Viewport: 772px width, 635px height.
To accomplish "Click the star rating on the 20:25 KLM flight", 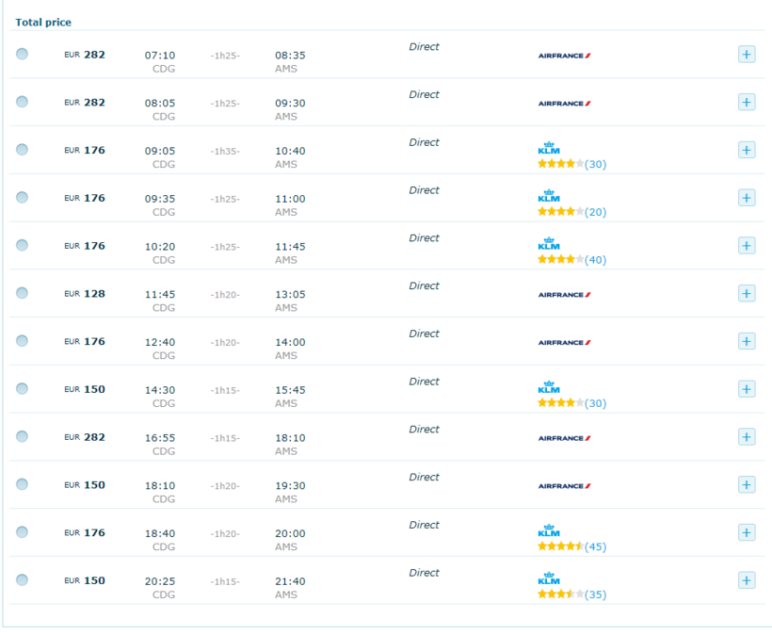I will click(x=560, y=594).
